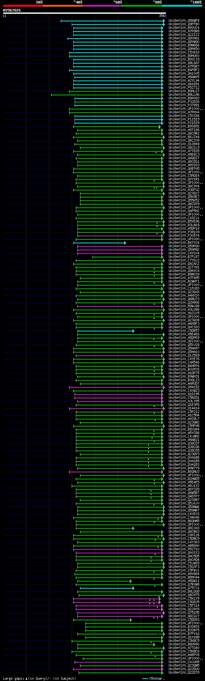Click the AV567621 query name
The image size is (205, 681).
pos(12,10)
